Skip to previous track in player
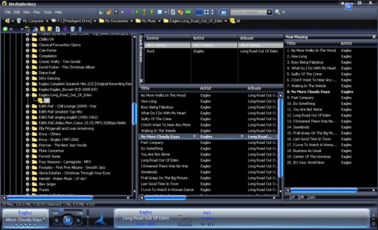This screenshot has width=378, height=230. tap(57, 220)
